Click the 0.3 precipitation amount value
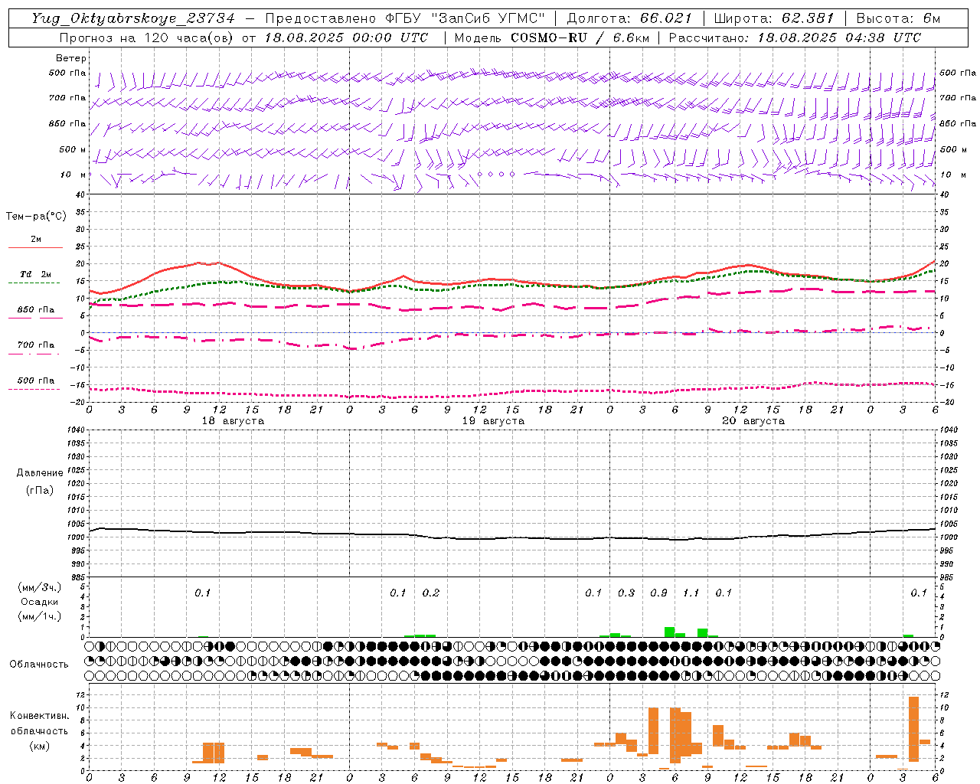980x784 pixels. coord(626,593)
